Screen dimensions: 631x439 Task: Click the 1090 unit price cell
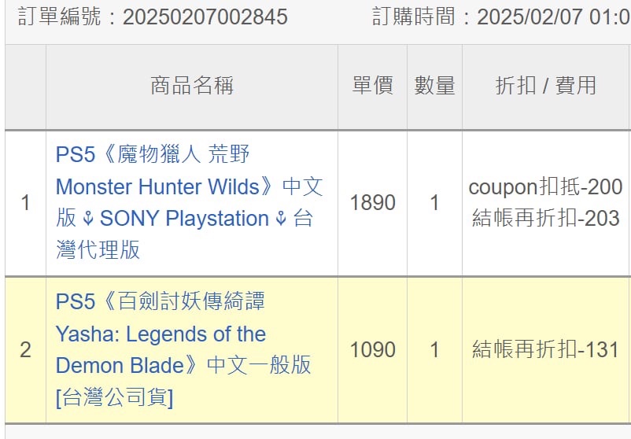(x=373, y=349)
